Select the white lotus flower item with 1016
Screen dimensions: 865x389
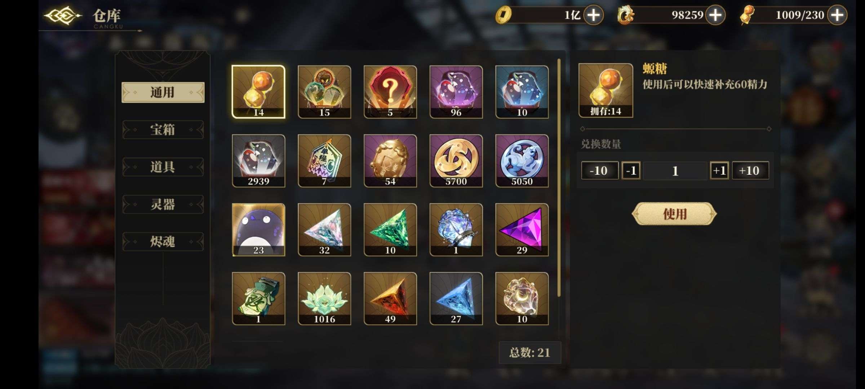[x=324, y=299]
